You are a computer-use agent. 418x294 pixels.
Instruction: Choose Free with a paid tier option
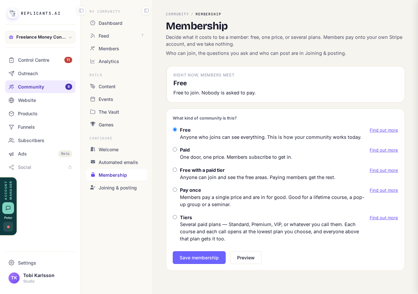(x=175, y=170)
